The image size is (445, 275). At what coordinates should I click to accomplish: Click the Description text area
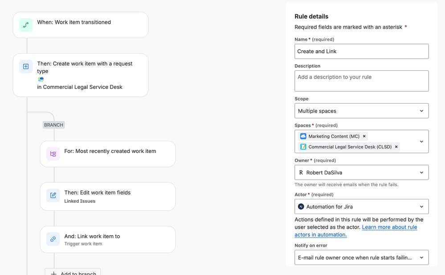[361, 81]
